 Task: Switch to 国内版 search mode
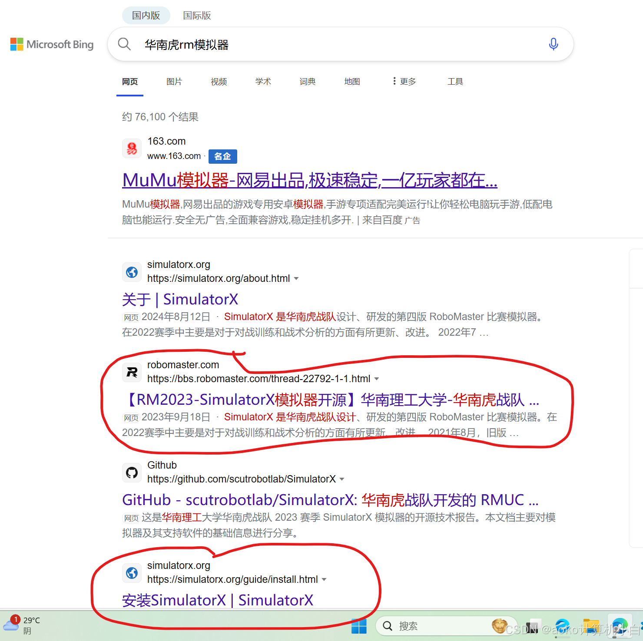tap(146, 16)
